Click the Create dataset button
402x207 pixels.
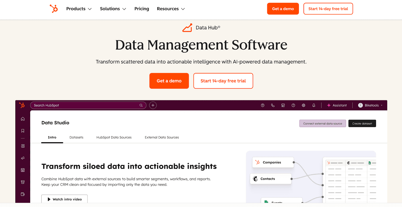coord(362,123)
